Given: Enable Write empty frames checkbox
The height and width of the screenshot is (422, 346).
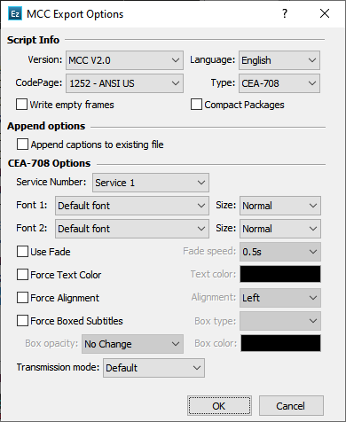Looking at the screenshot, I should [21, 105].
